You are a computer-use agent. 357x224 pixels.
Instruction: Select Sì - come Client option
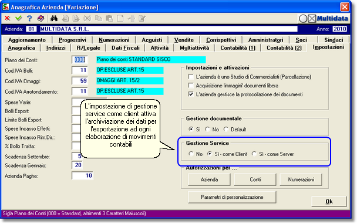click(x=210, y=154)
